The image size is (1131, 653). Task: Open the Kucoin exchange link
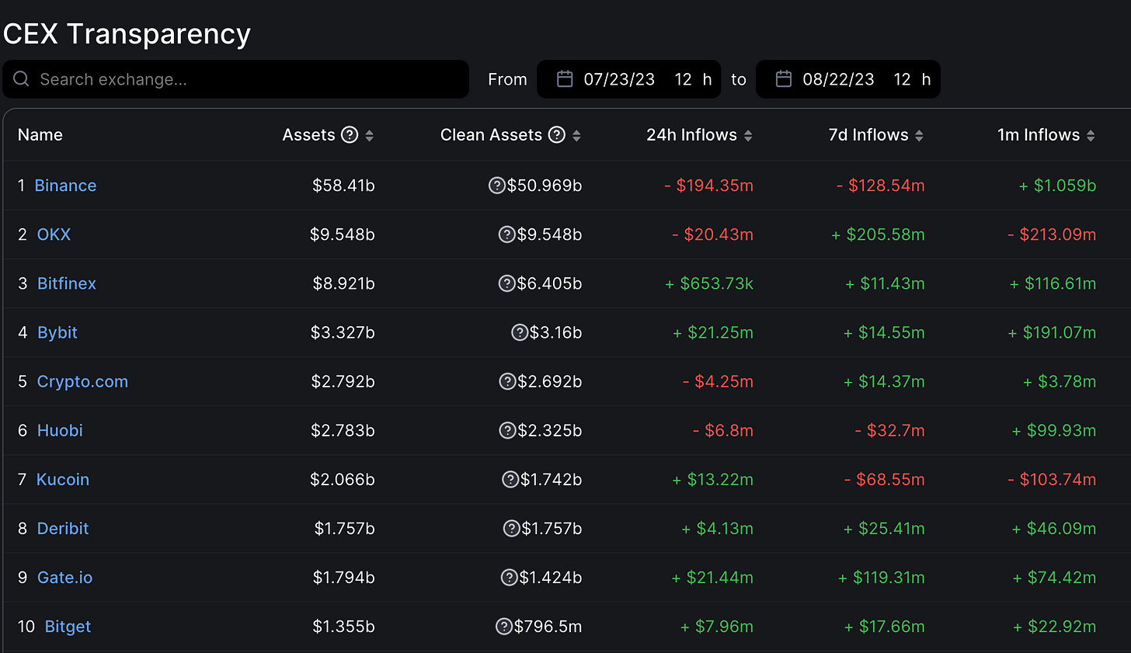(x=63, y=479)
